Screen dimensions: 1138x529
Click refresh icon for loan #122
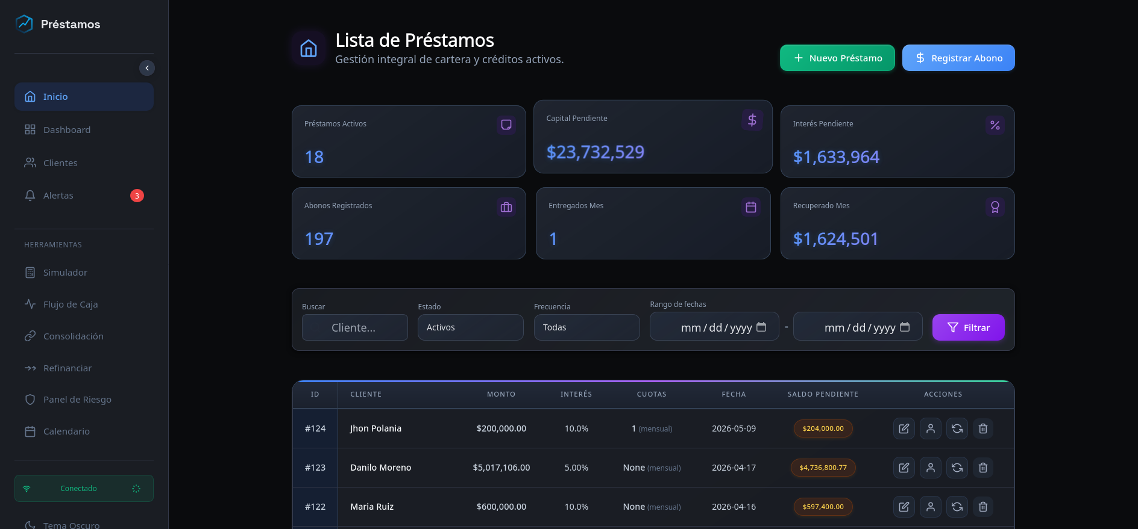tap(957, 507)
